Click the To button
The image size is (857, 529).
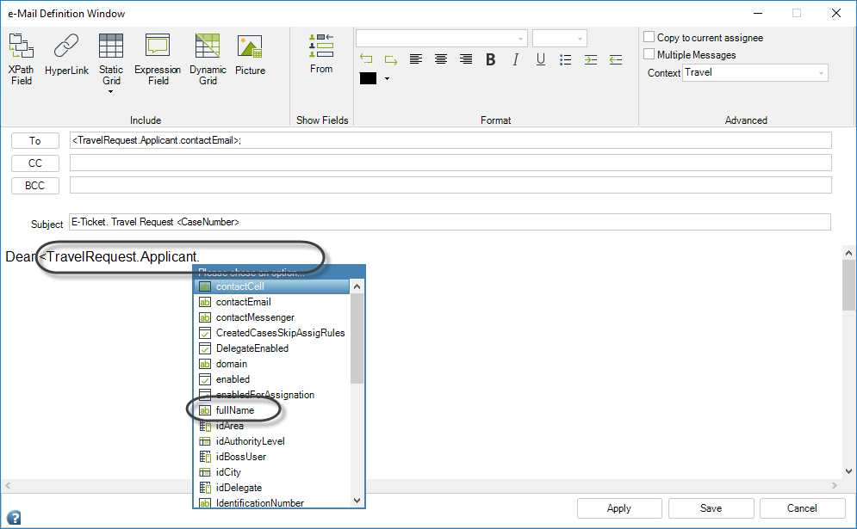coord(35,141)
